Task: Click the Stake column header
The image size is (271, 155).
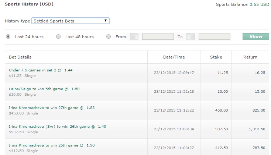Action: [x=216, y=57]
